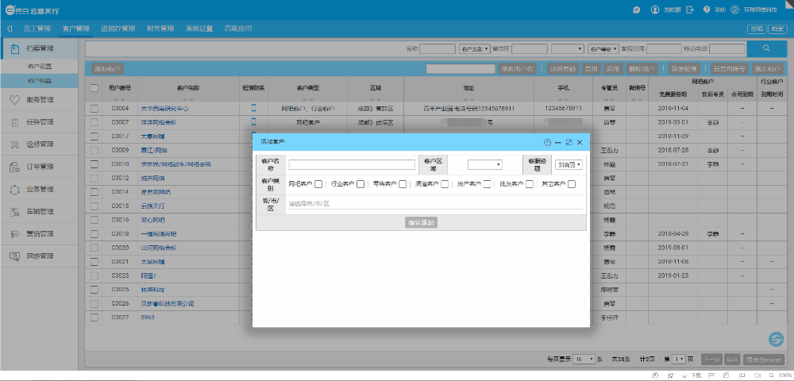Select the row checkbox for C0004
This screenshot has width=794, height=381.
94,108
